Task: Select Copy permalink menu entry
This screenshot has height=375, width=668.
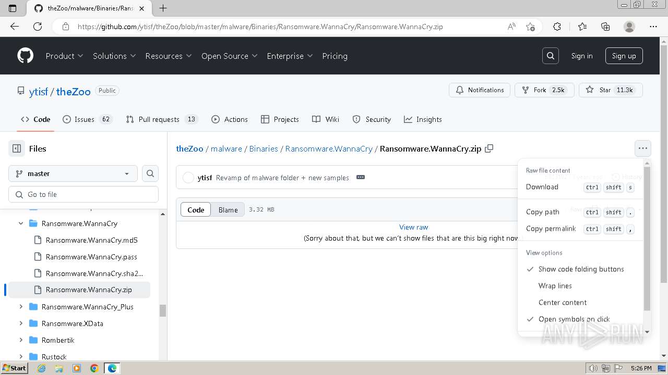Action: point(581,229)
